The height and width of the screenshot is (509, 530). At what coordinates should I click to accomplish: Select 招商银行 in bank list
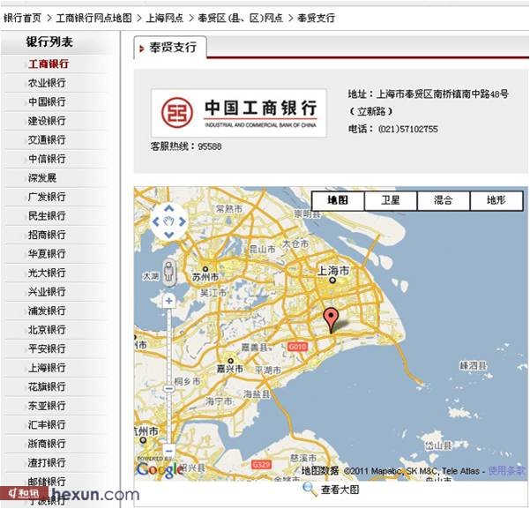(x=47, y=235)
